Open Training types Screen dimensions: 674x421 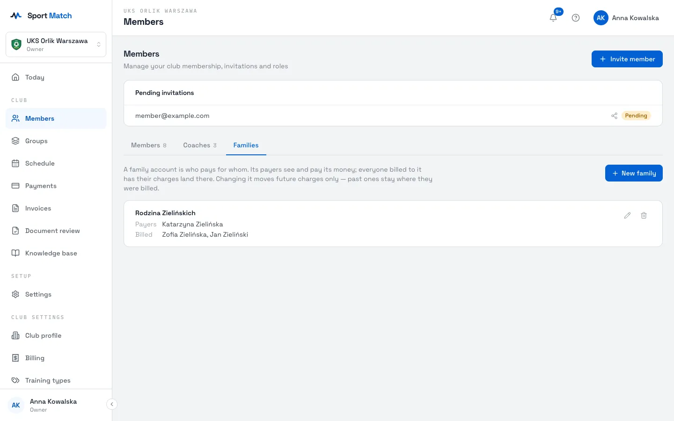pos(56,380)
